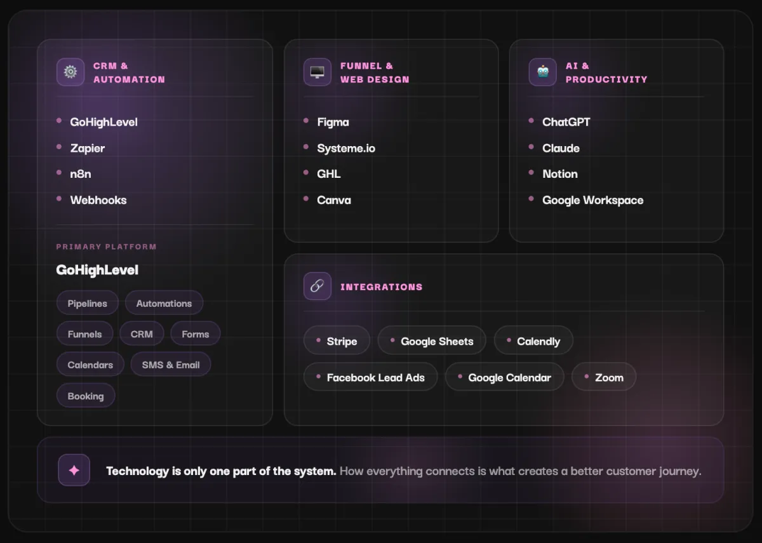Click the Funnels tag
The width and height of the screenshot is (762, 543).
pyautogui.click(x=85, y=334)
